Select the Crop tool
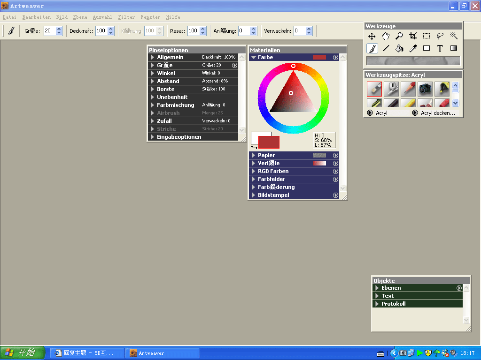Viewport: 481px width, 360px height. pyautogui.click(x=413, y=37)
